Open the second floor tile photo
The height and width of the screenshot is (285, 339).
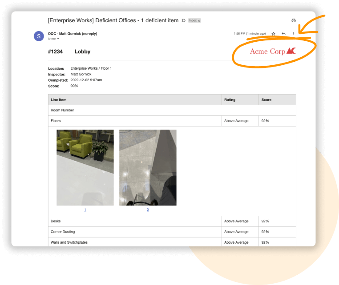[148, 167]
